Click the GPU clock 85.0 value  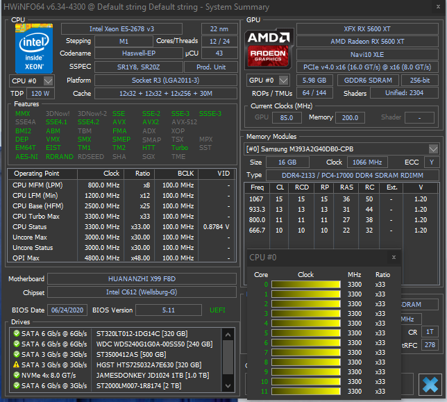tap(287, 117)
